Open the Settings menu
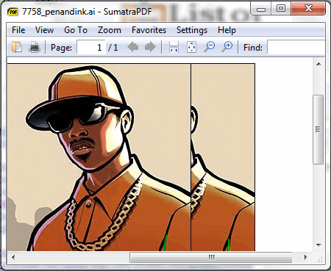Viewport: 331px width, 271px height. click(x=192, y=30)
